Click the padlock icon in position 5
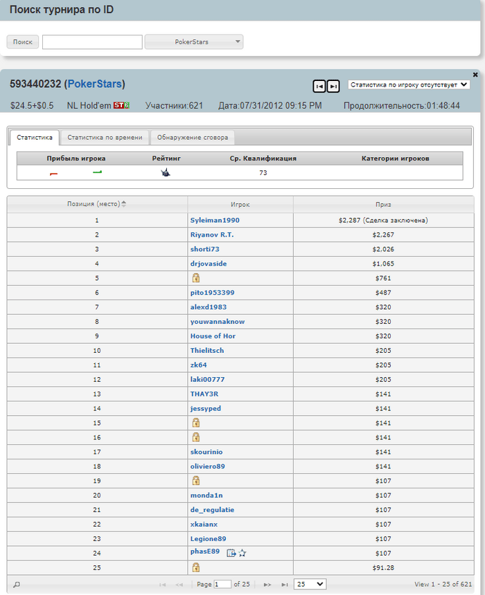Image resolution: width=485 pixels, height=595 pixels. [196, 277]
